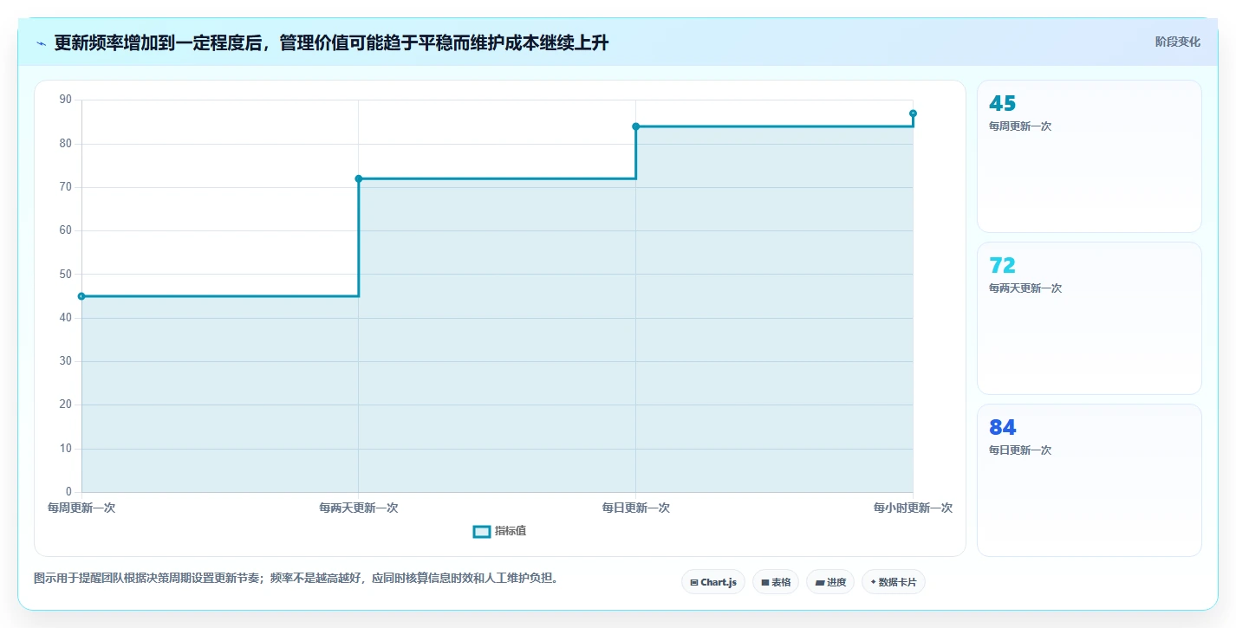Click the footnote text beginning 图示用于提醒团队
The width and height of the screenshot is (1236, 628).
tap(296, 578)
